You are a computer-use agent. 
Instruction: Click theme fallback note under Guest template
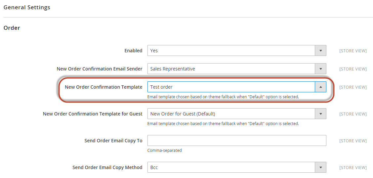tap(223, 124)
